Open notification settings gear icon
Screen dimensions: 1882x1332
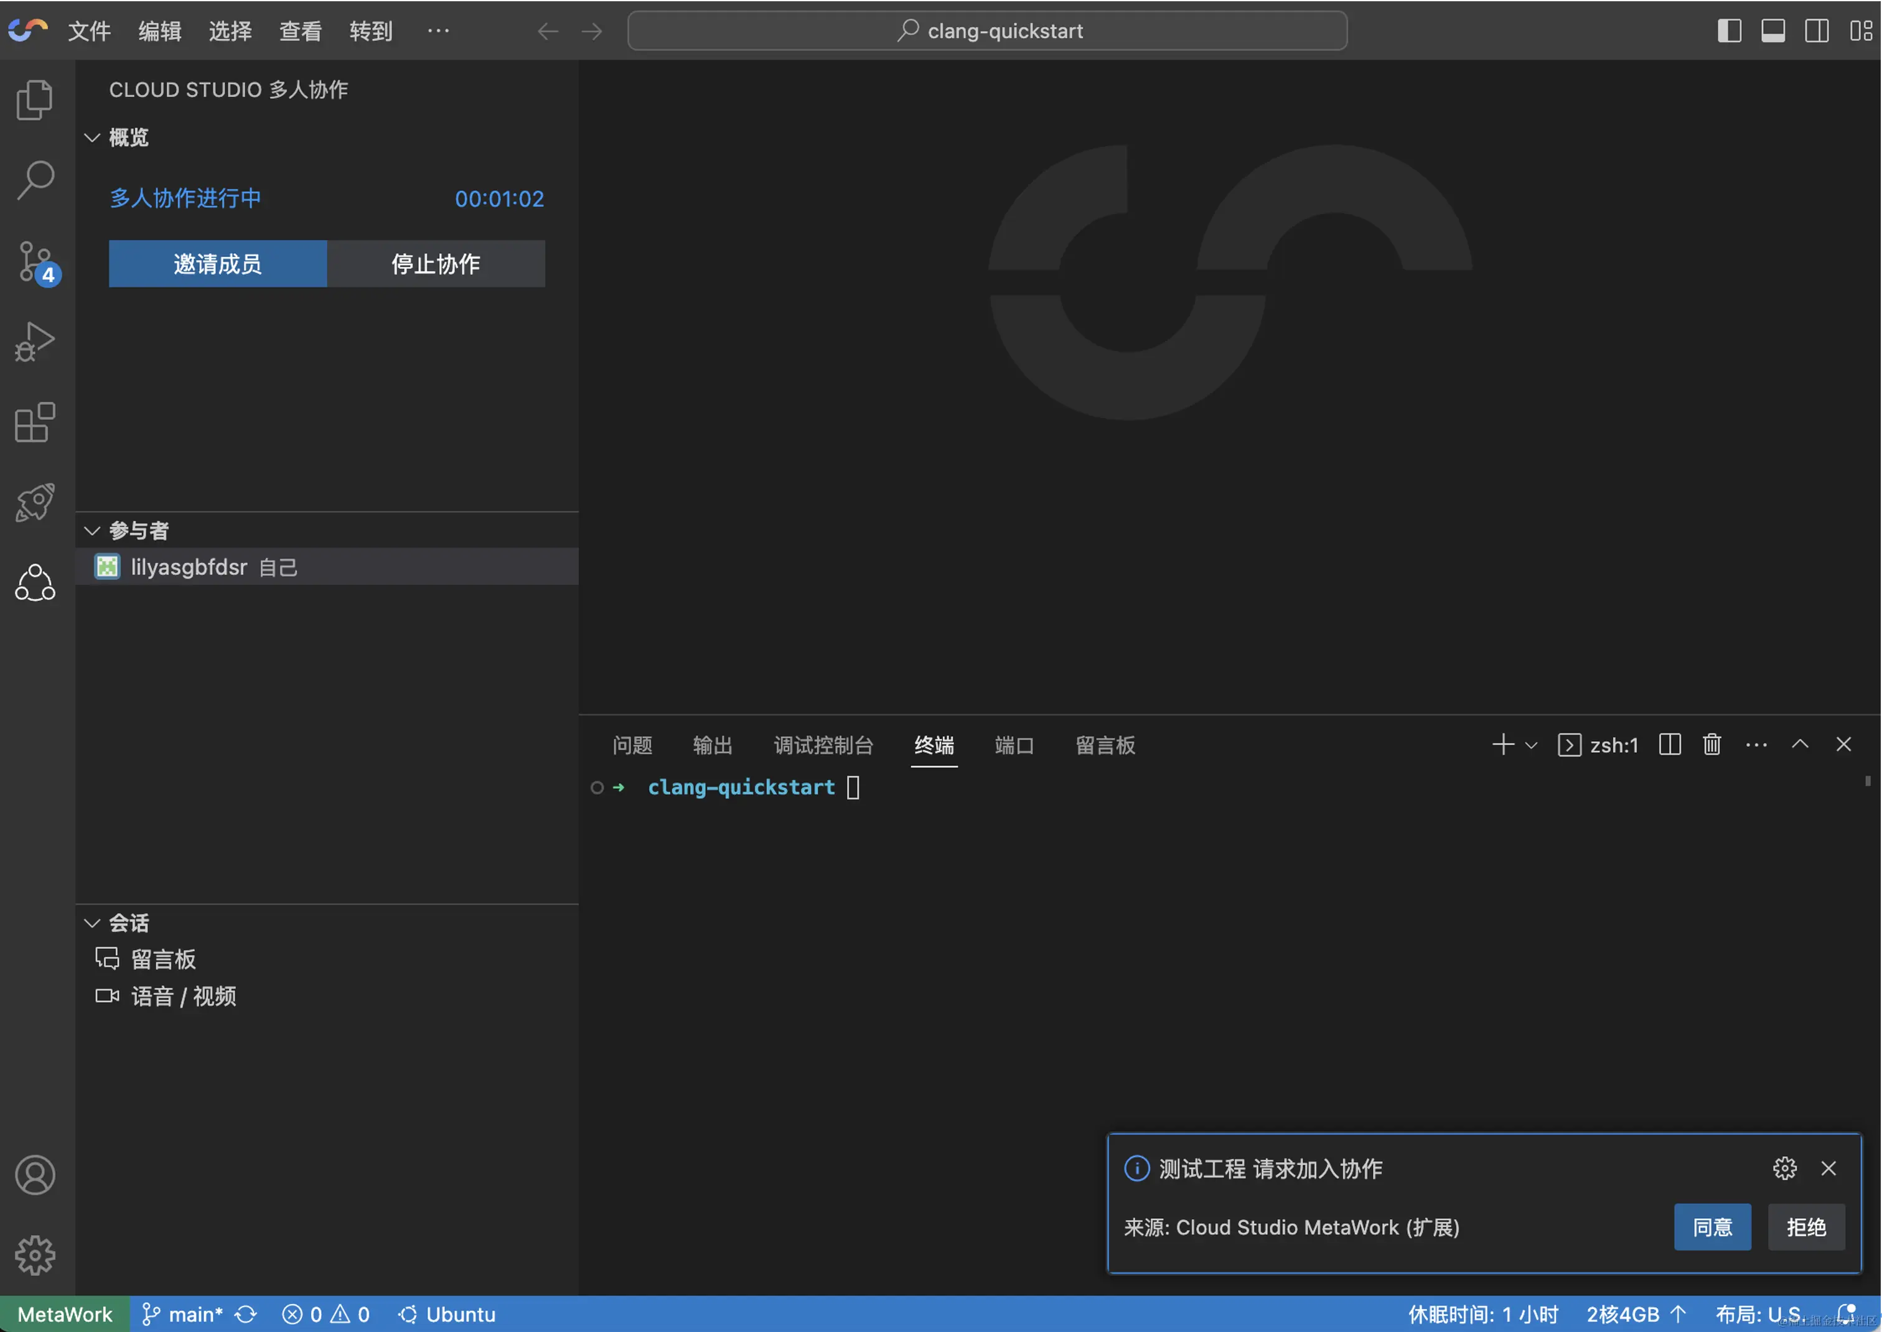click(1784, 1168)
